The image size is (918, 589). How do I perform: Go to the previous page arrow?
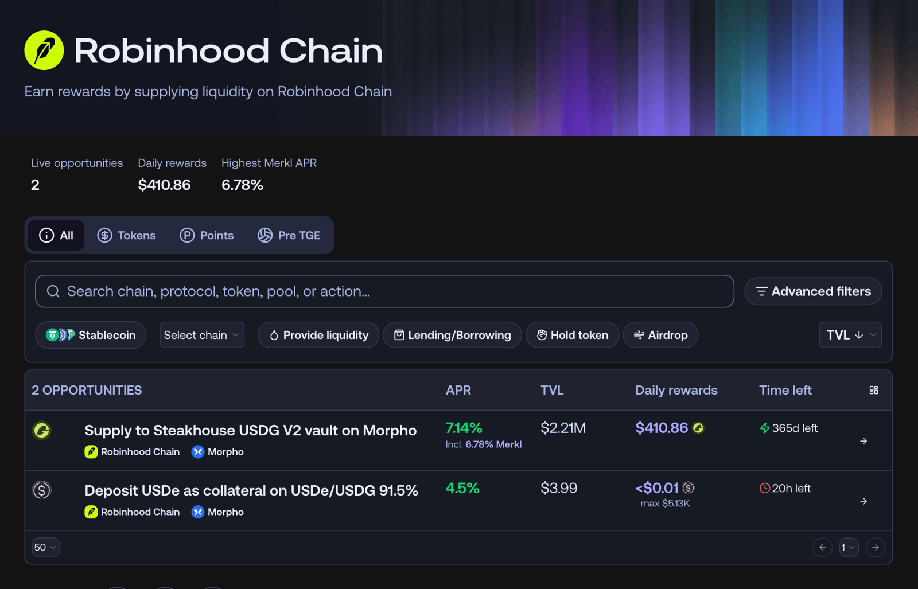point(823,547)
